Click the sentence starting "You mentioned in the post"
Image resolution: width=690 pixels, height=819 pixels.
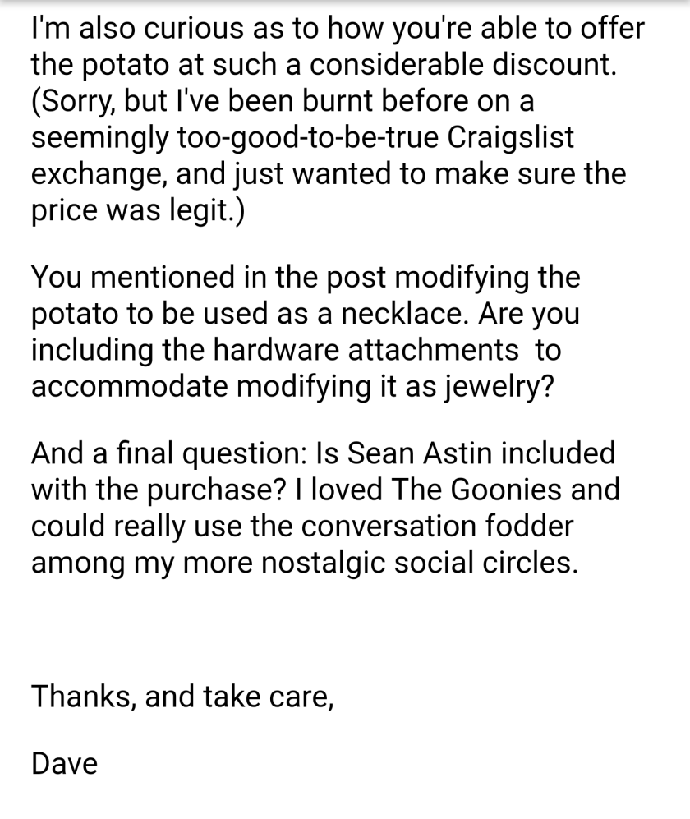(306, 278)
